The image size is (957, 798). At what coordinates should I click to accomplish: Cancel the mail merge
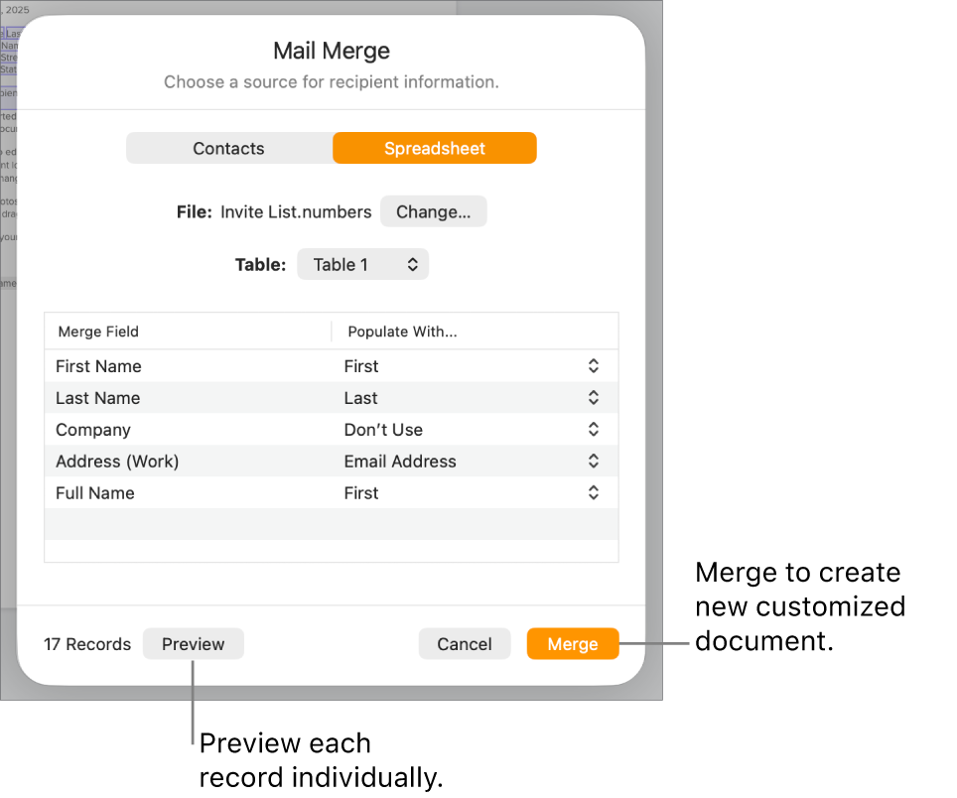[x=465, y=643]
